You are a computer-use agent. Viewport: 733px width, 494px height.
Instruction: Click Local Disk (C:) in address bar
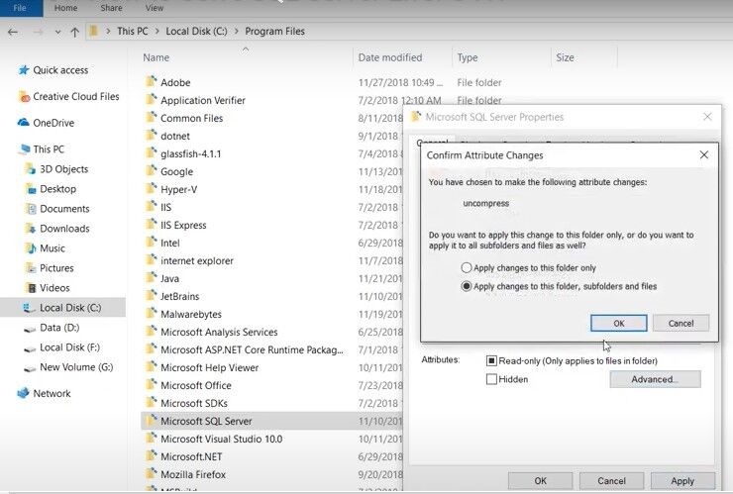point(196,32)
